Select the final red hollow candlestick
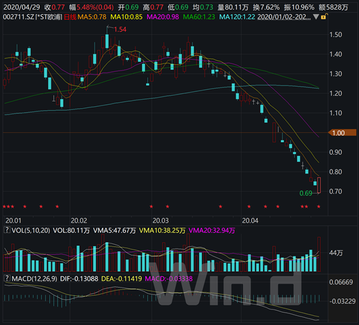 319,185
